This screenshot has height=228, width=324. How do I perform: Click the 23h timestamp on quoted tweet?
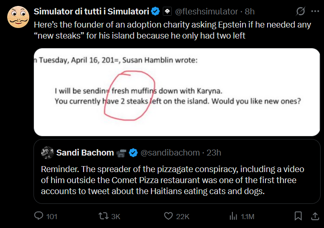(x=213, y=153)
